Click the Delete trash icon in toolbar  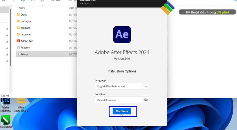coord(42,1)
